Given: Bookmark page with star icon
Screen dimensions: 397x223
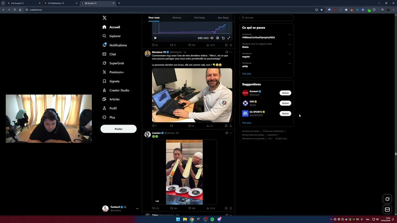Looking at the screenshot, I should [x=322, y=10].
